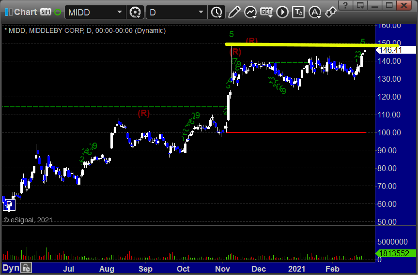Click the blue chart window link icon
The width and height of the screenshot is (418, 275).
(9, 12)
